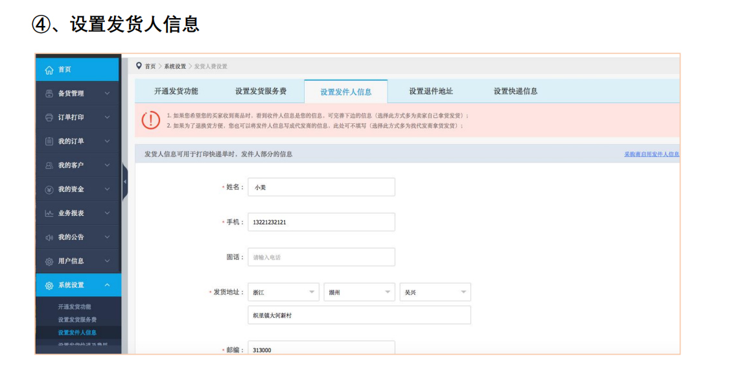
Task: Click the 首页 breadcrumb link
Action: pyautogui.click(x=150, y=66)
